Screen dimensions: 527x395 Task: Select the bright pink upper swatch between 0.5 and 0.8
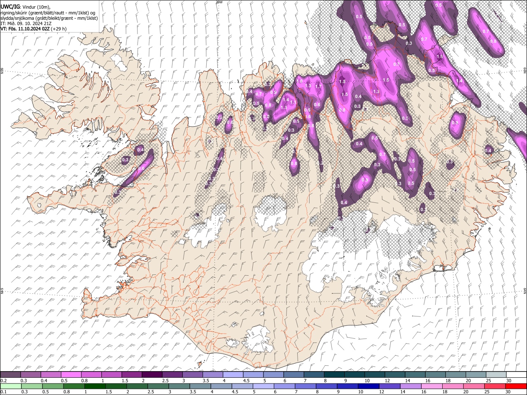coord(71,375)
